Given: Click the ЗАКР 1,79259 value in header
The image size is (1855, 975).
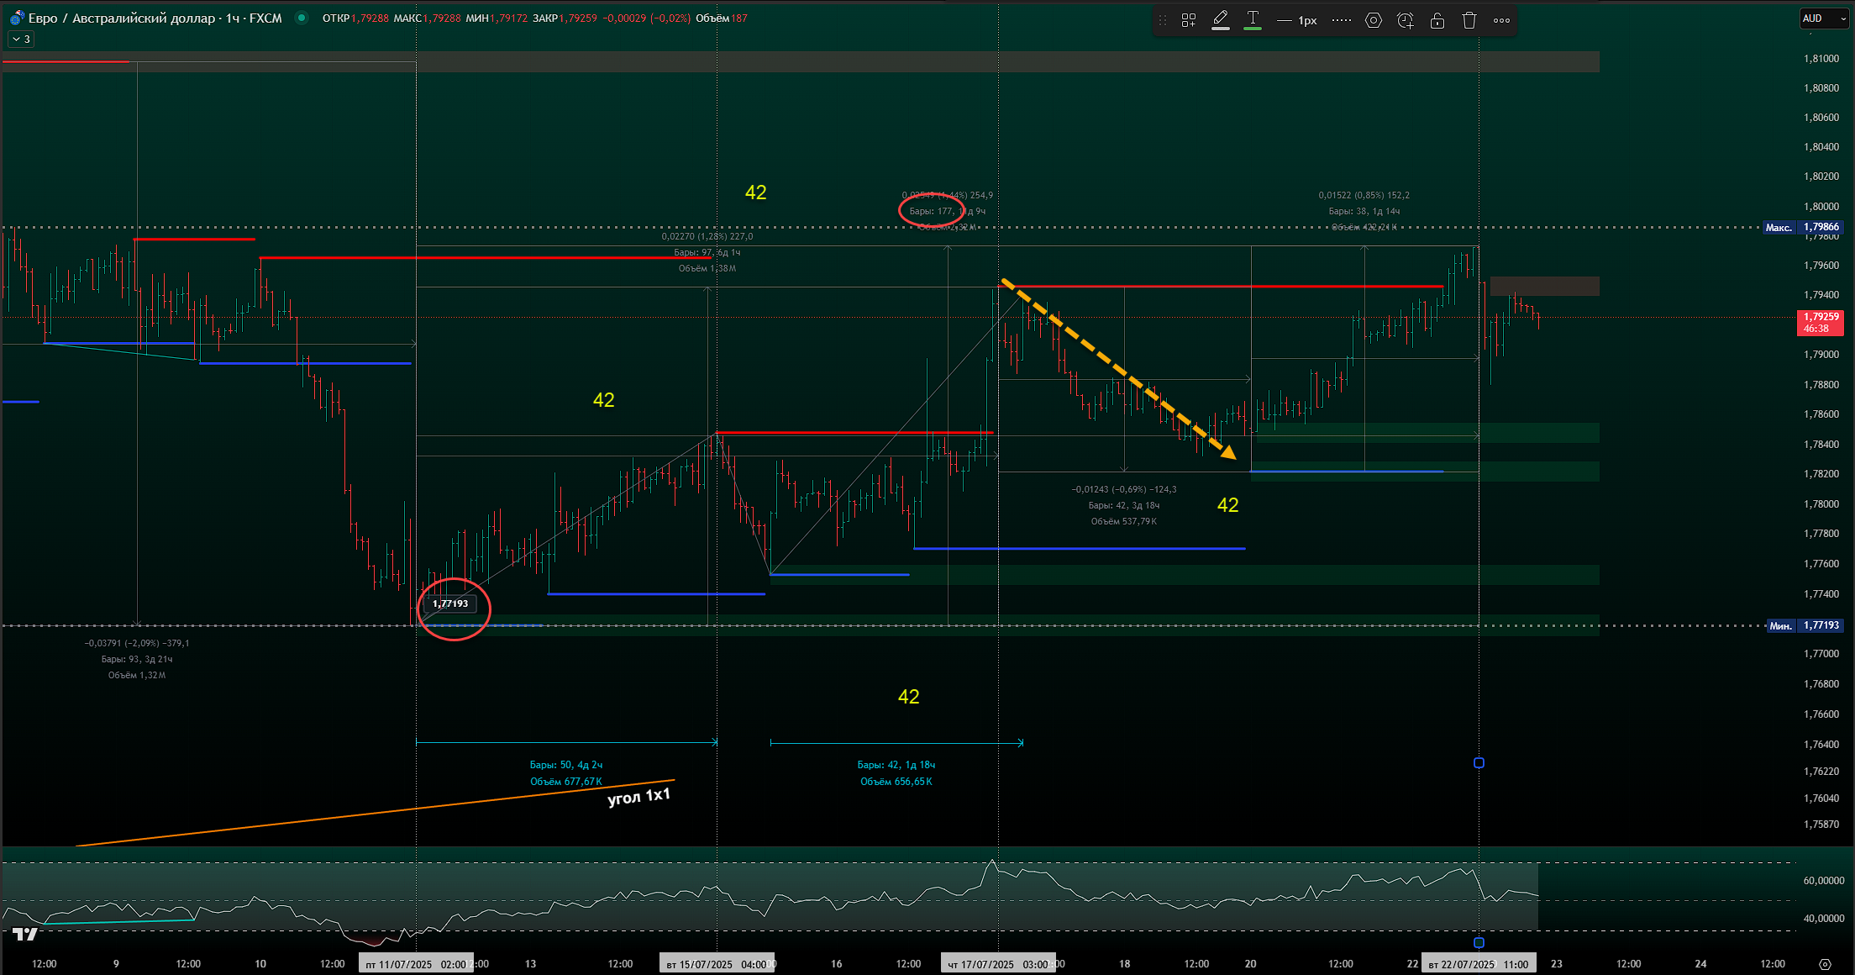Looking at the screenshot, I should pyautogui.click(x=565, y=18).
